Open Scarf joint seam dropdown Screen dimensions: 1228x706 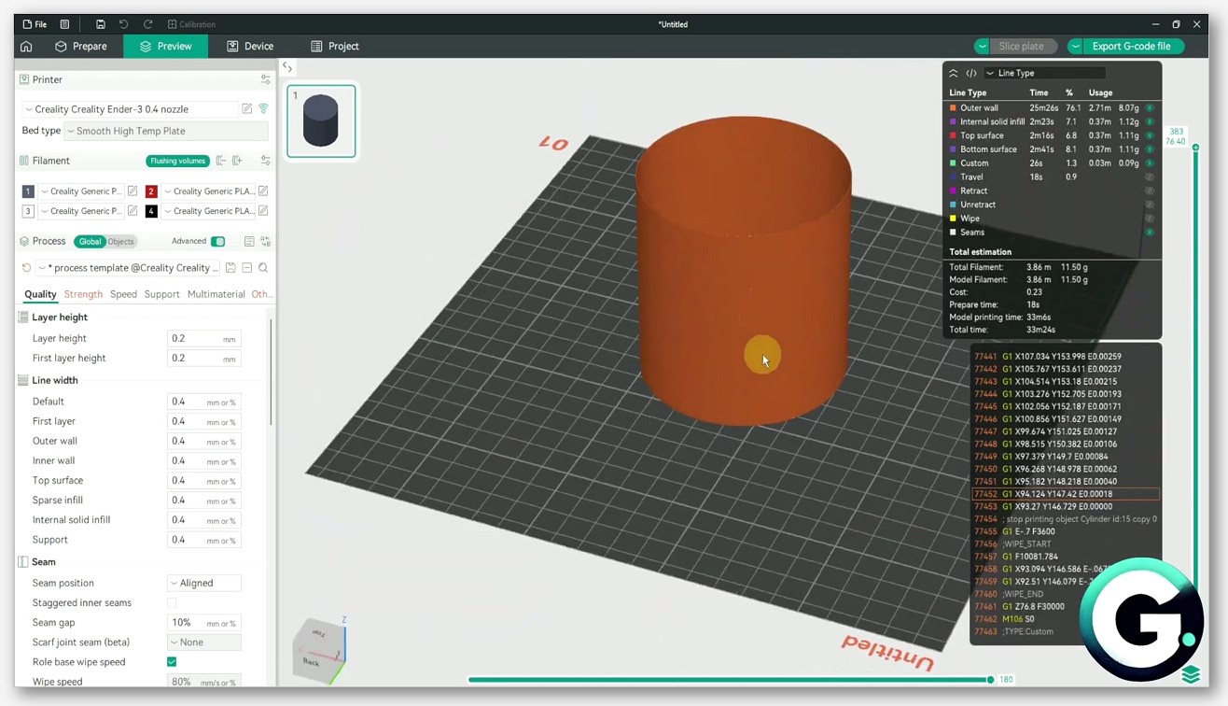pyautogui.click(x=204, y=642)
